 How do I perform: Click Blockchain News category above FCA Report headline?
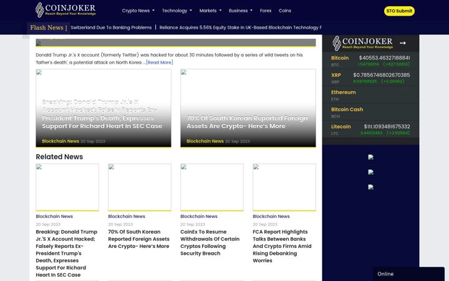pos(271,216)
